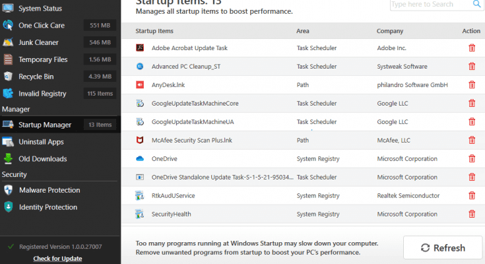Open Old Downloads in sidebar

(42, 159)
